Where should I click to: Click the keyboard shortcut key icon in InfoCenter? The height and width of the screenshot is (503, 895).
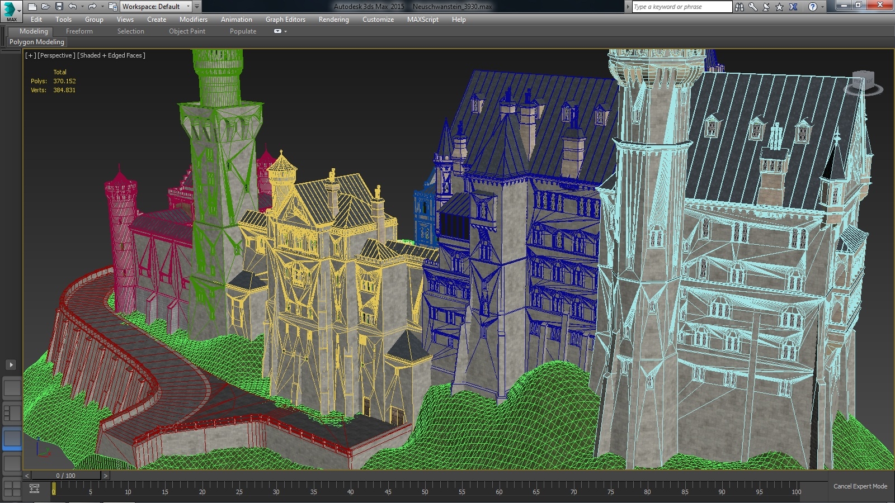coord(753,6)
